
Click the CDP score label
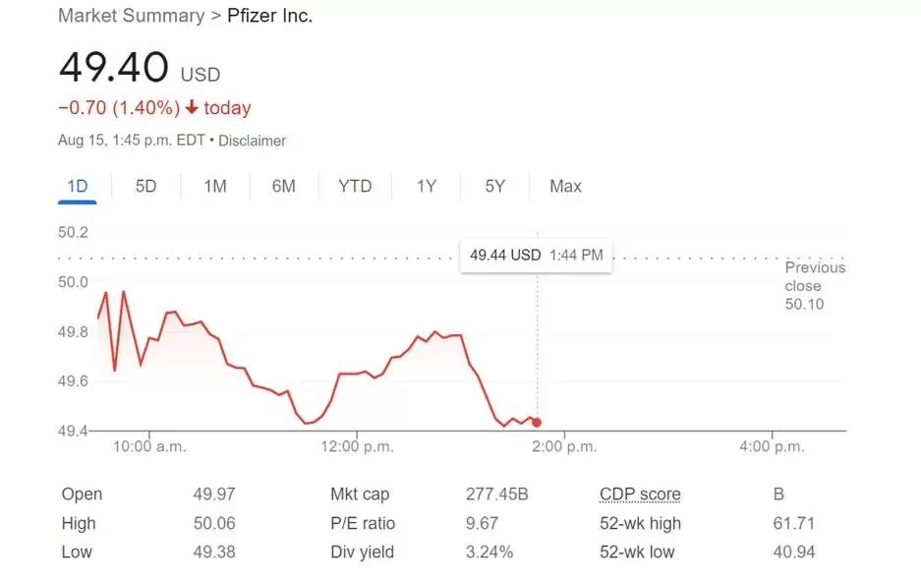point(640,495)
